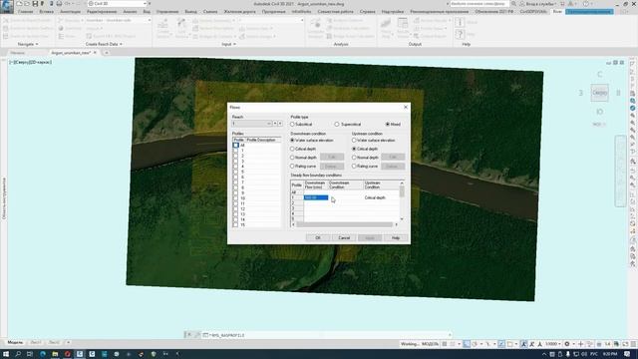Choose downstream Normal depth option
This screenshot has width=638, height=359.
tap(292, 158)
